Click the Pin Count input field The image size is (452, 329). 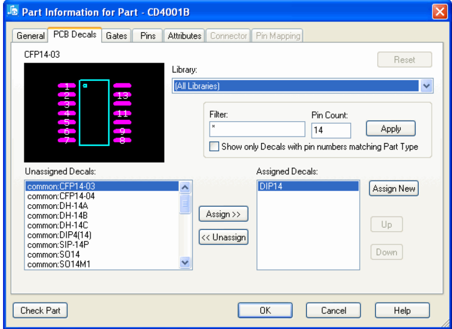point(331,130)
